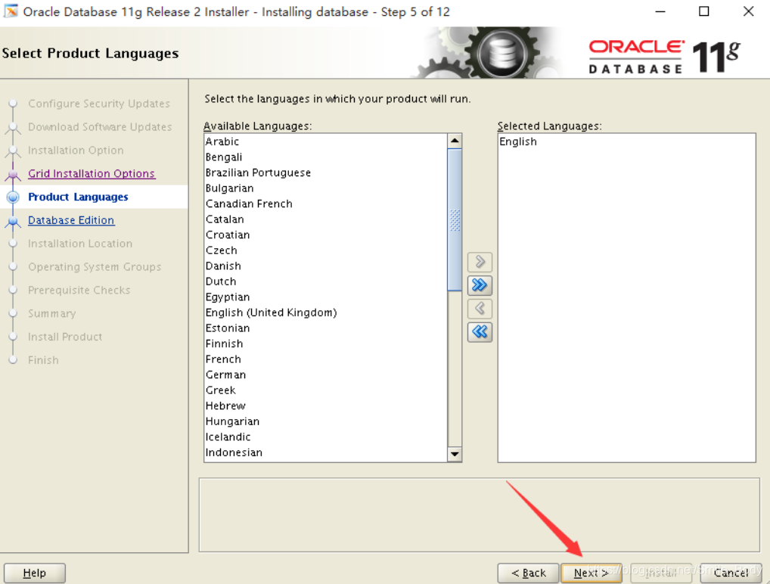Viewport: 770px width, 584px height.
Task: Cancel the installation
Action: coord(731,573)
